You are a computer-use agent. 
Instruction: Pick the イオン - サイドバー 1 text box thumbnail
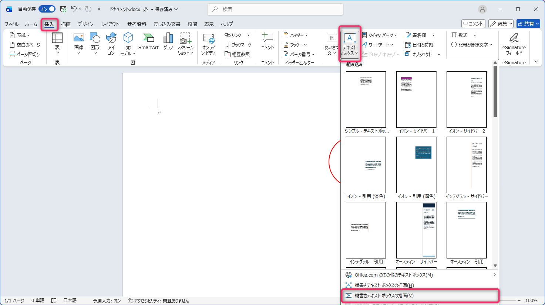[416, 100]
